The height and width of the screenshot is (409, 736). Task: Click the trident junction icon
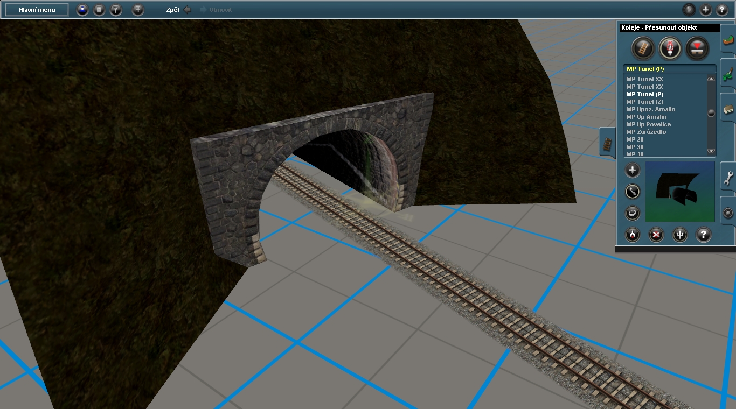(680, 235)
